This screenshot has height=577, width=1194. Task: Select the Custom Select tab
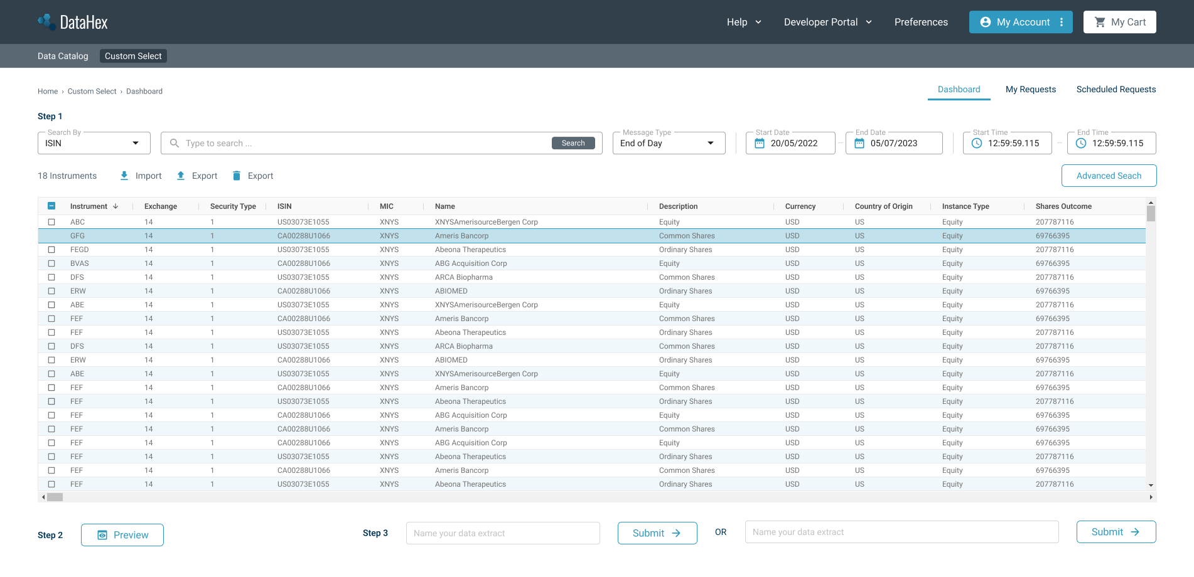coord(133,56)
